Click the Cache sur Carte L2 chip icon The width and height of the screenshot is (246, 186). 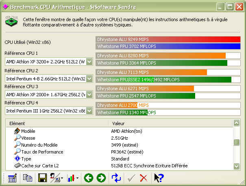coord(17,165)
